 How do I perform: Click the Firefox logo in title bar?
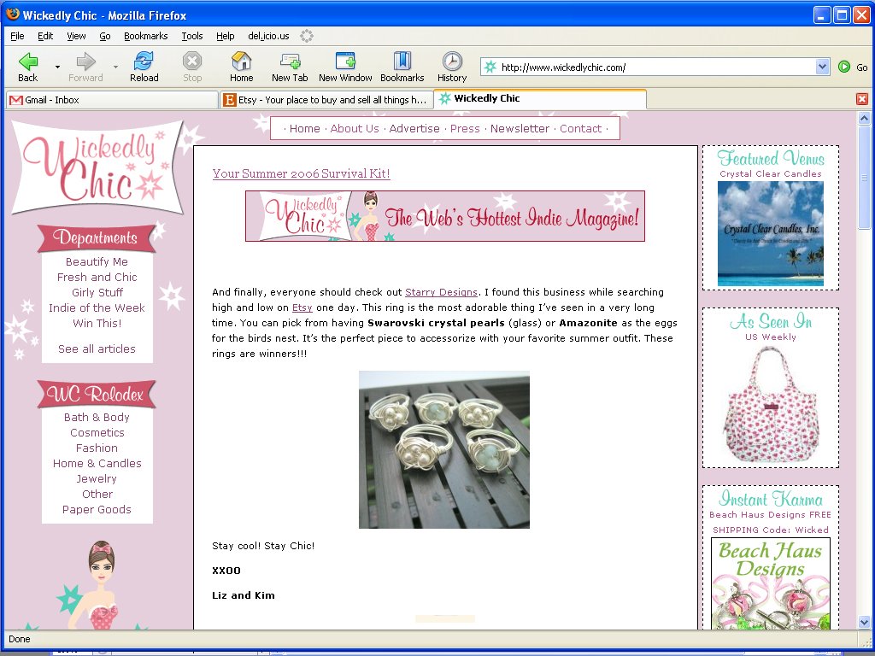(x=12, y=15)
